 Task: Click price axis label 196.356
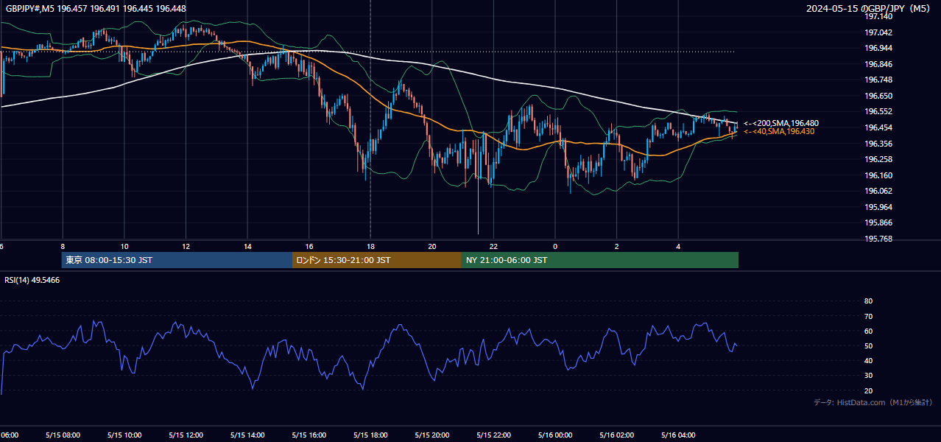[878, 144]
